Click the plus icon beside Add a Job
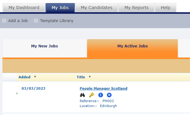 pos(4,21)
